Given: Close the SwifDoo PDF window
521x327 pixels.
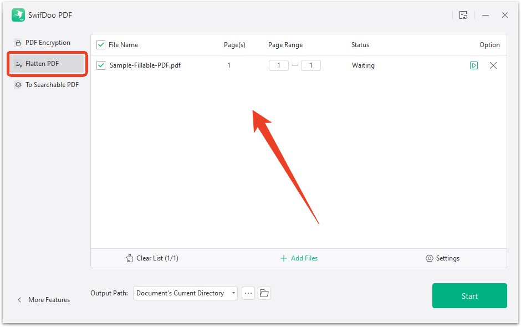Looking at the screenshot, I should [x=505, y=15].
